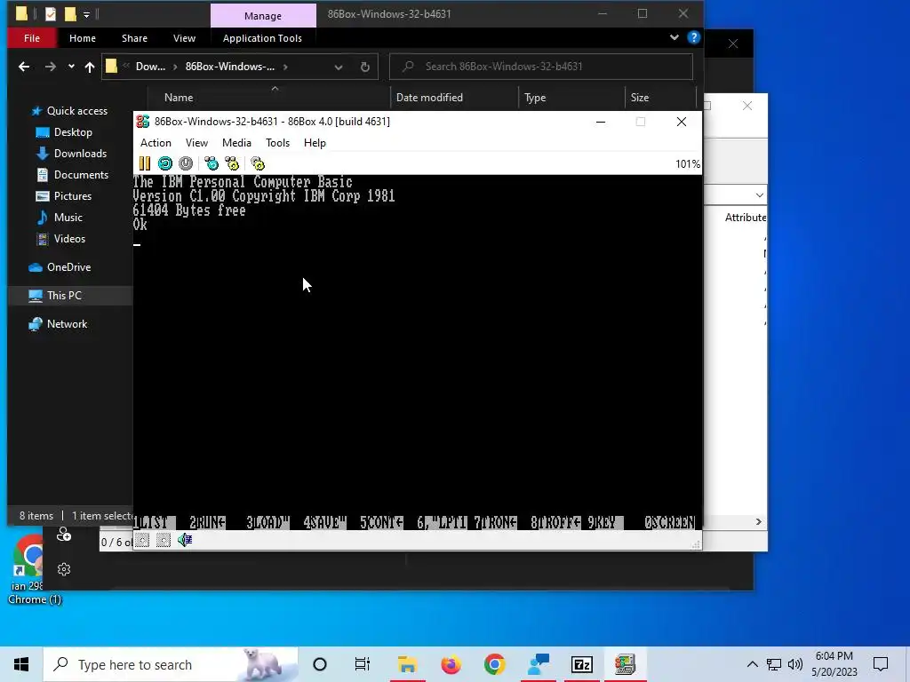
Task: Sort files by Type column
Action: click(535, 98)
